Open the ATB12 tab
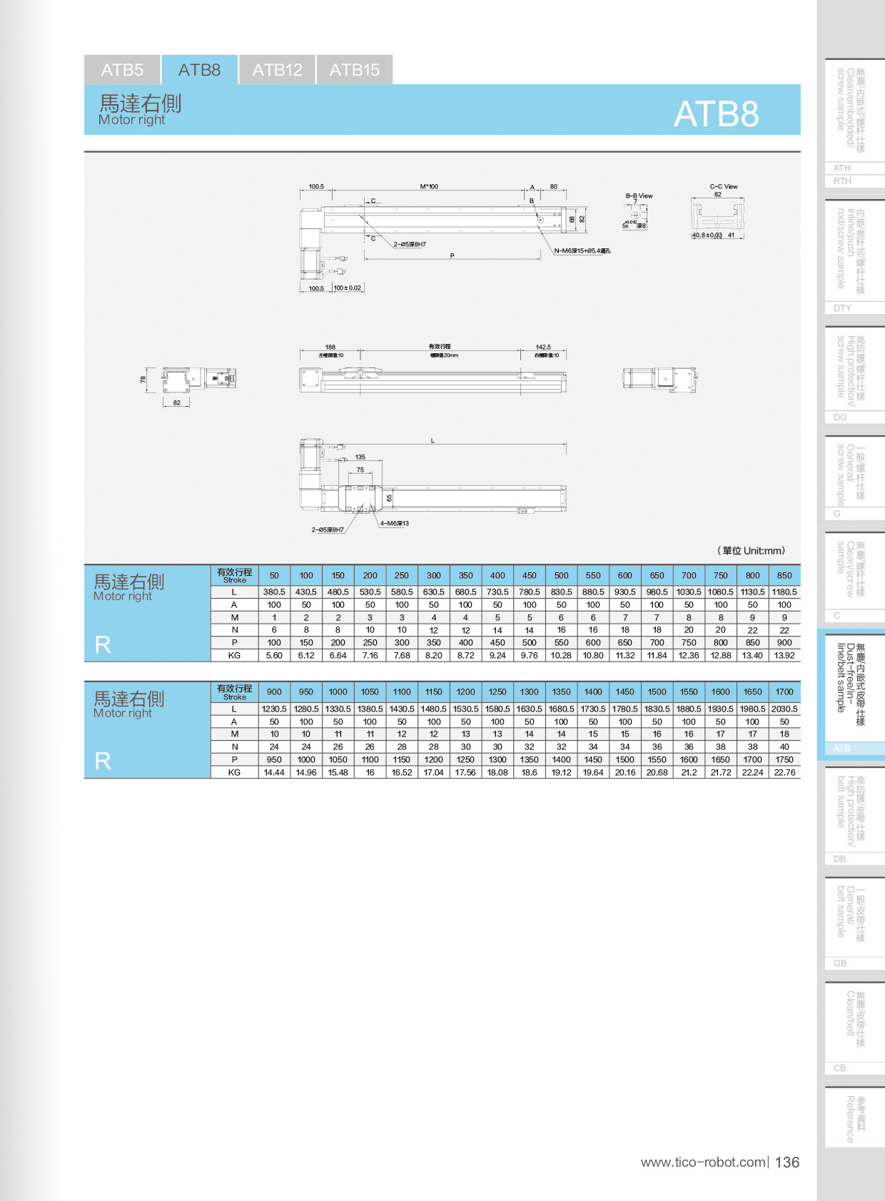Image resolution: width=885 pixels, height=1201 pixels. point(277,70)
